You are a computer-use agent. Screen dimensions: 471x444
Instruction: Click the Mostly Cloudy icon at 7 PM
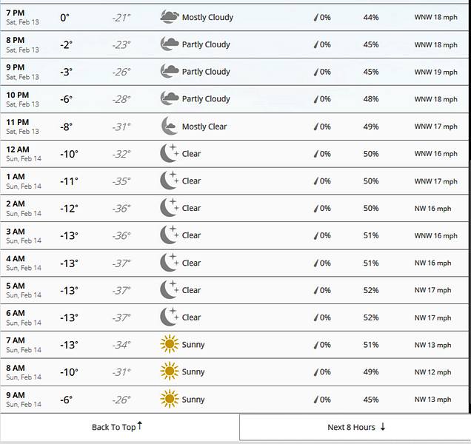(170, 17)
